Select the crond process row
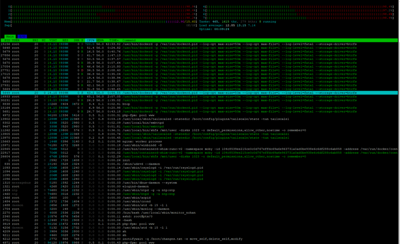Image resolution: width=400 pixels, height=244 pixels. [x=199, y=201]
